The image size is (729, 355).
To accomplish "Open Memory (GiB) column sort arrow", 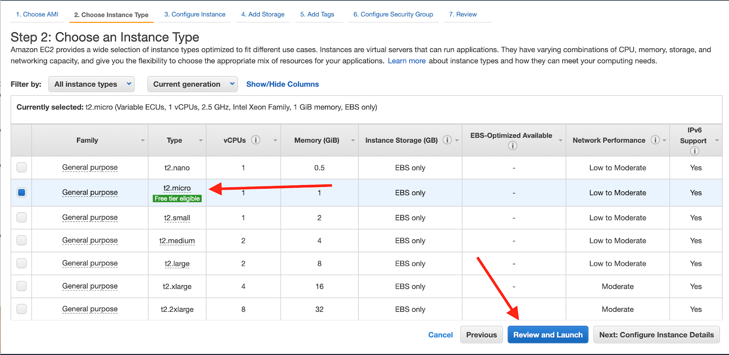I will [x=353, y=140].
